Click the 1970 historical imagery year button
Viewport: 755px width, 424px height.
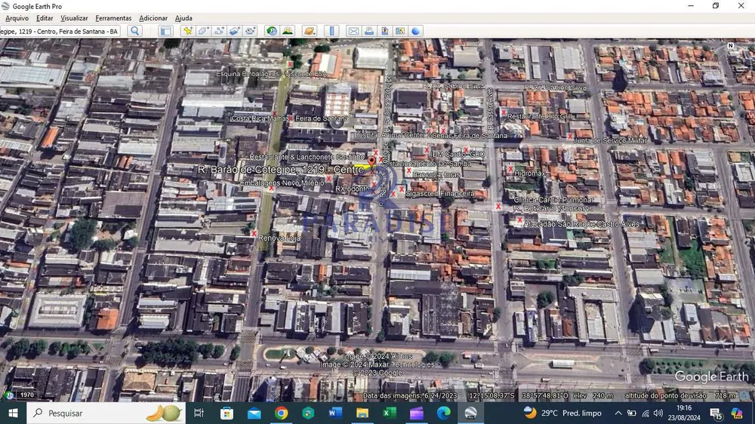point(27,395)
